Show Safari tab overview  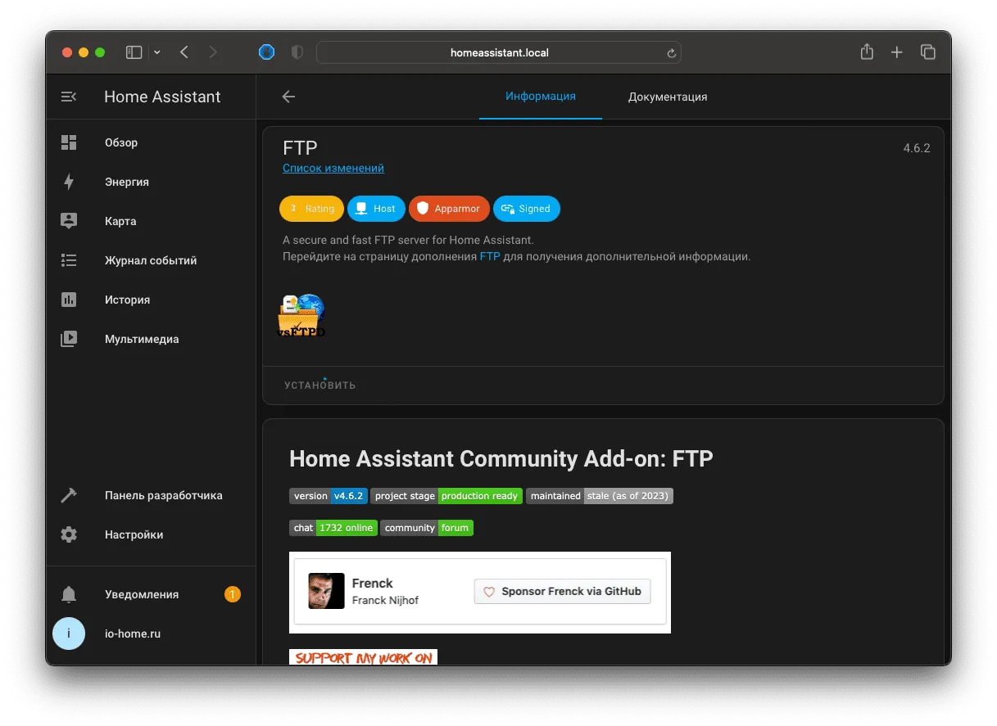pos(928,52)
